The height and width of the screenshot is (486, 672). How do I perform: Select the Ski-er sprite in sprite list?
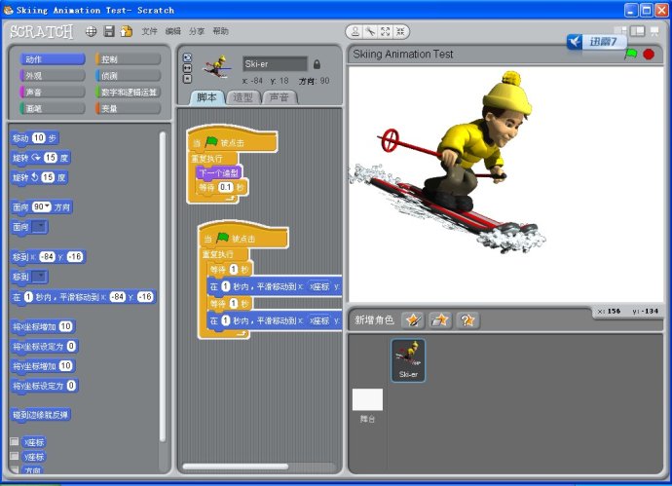click(x=408, y=360)
